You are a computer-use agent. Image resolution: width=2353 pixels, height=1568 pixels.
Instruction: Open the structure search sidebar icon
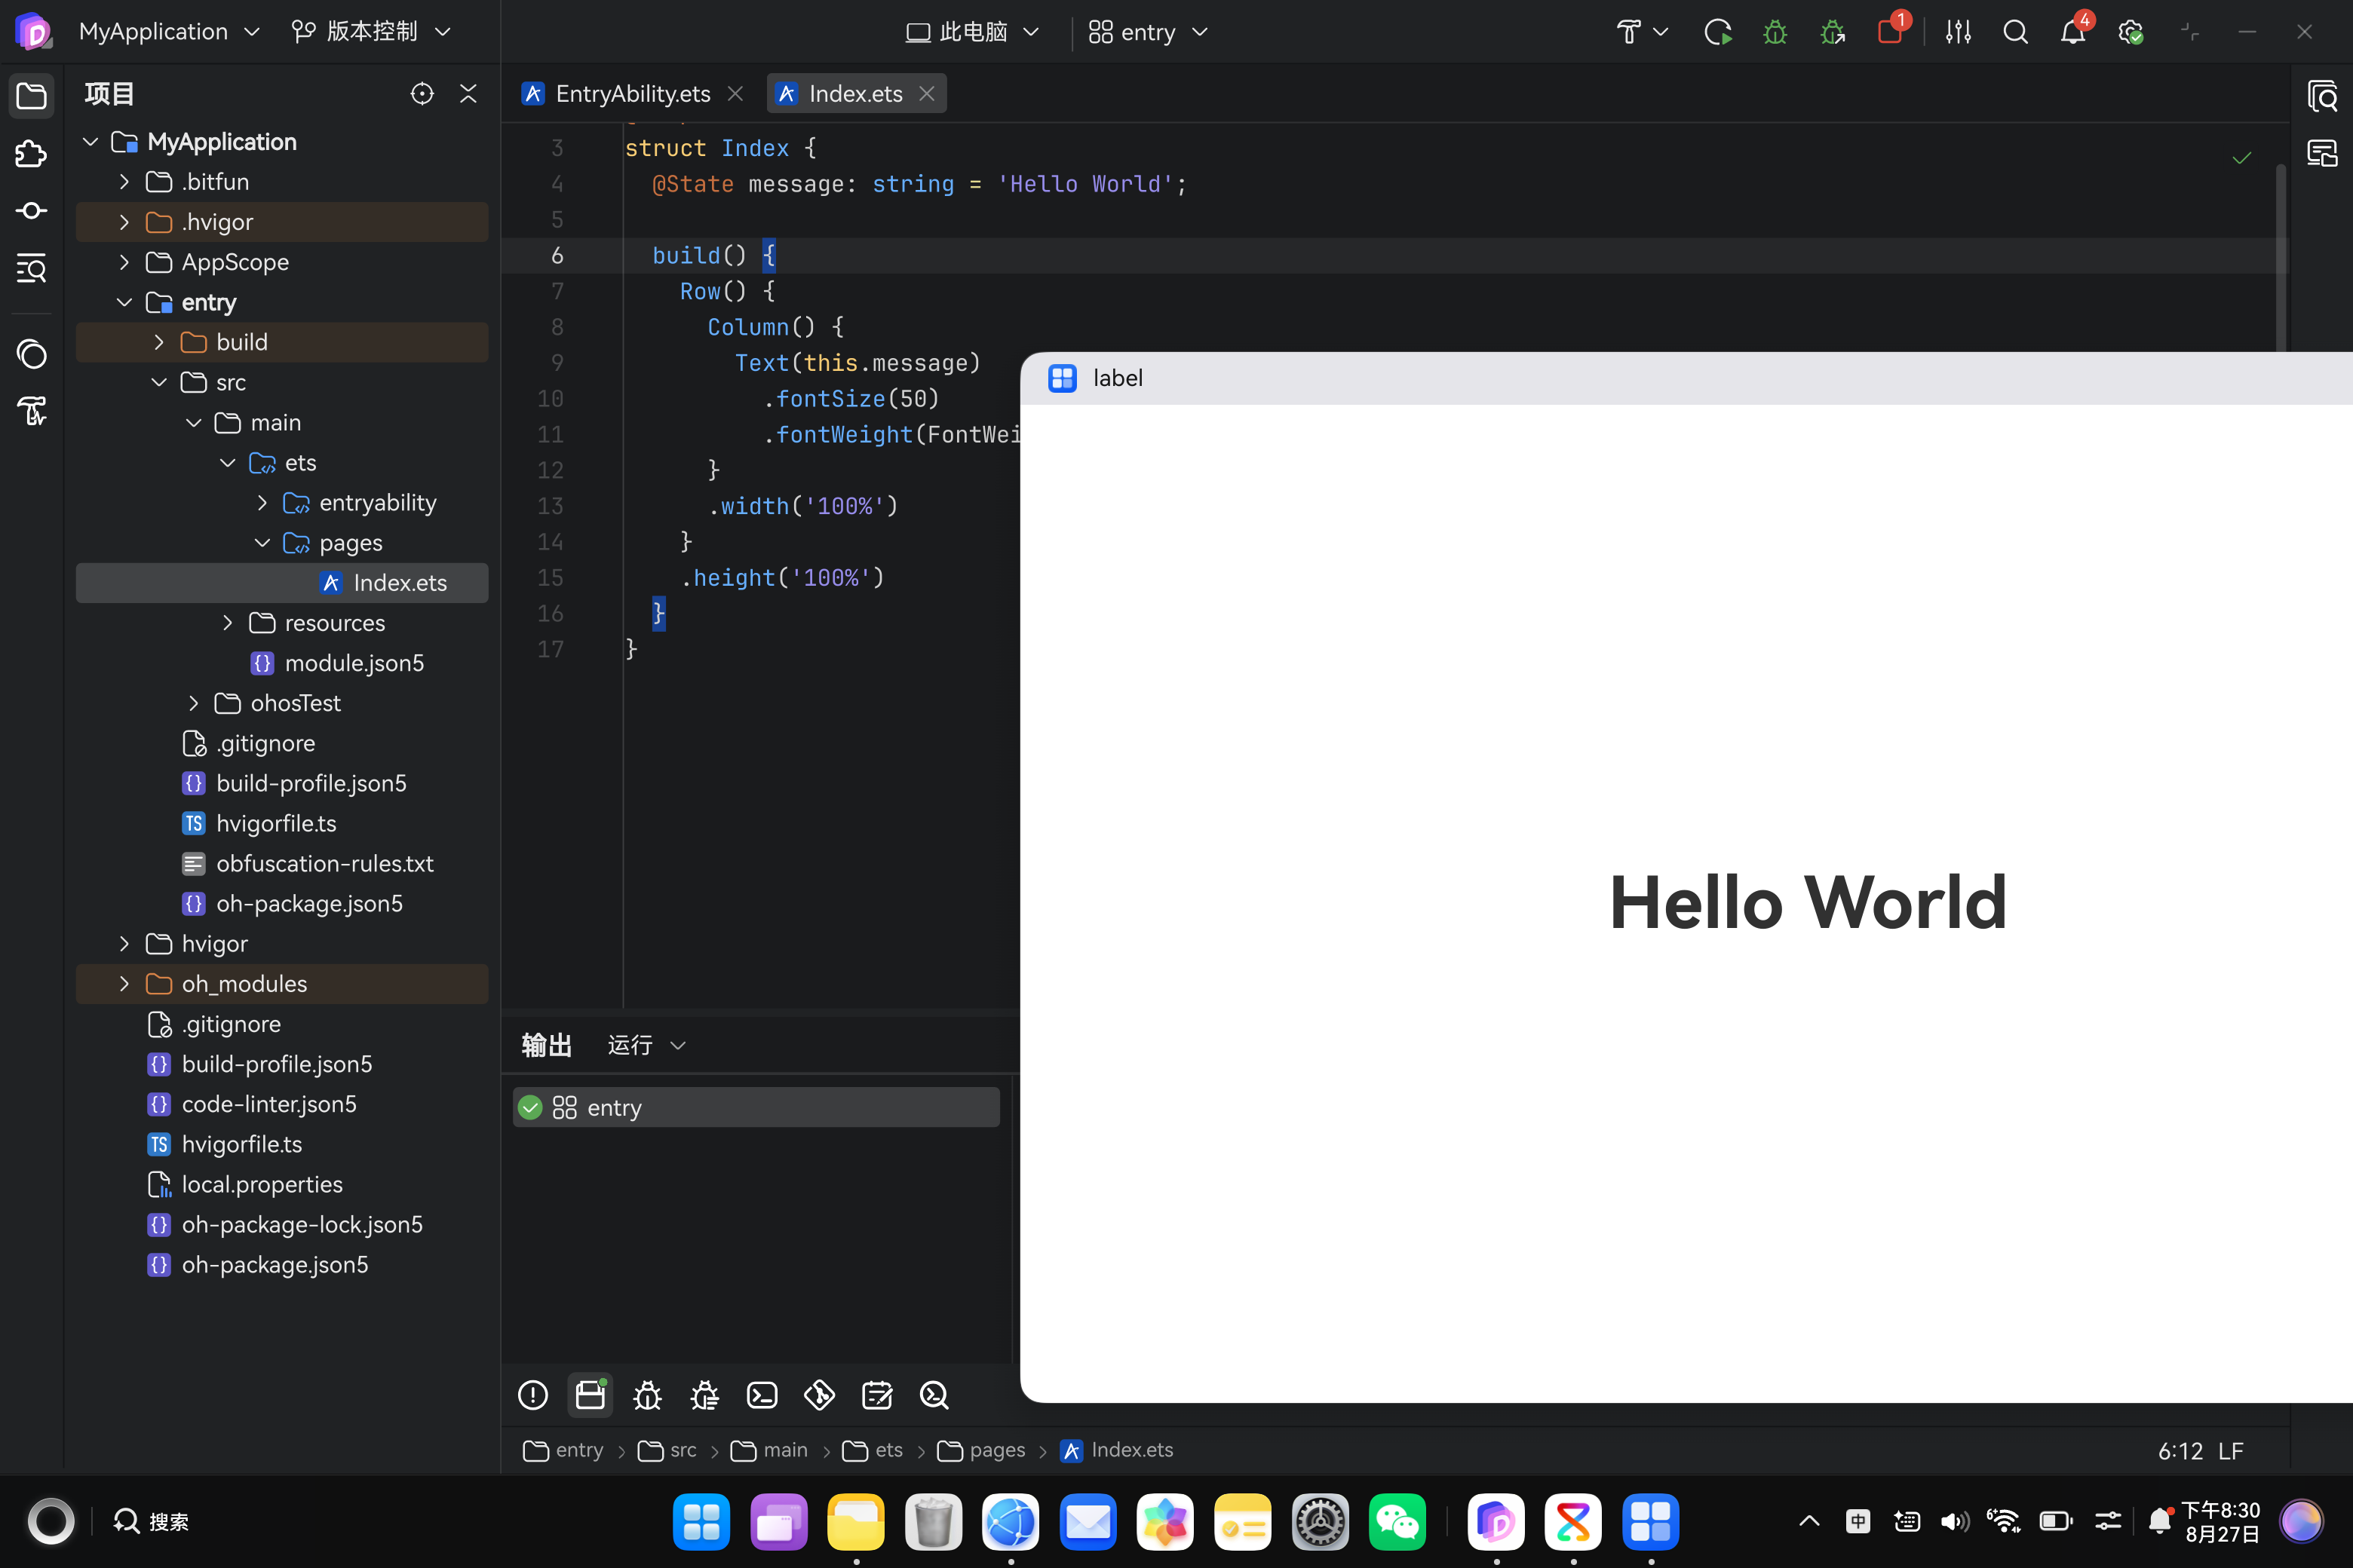point(32,268)
